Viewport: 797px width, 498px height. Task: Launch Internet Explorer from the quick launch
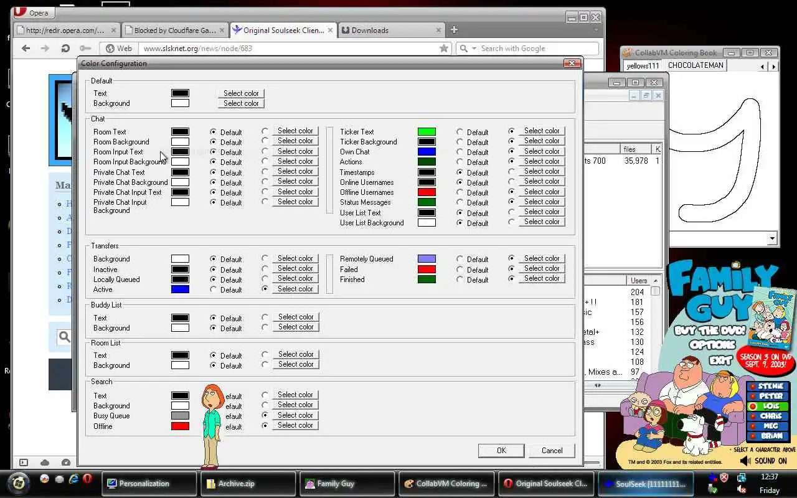(73, 479)
